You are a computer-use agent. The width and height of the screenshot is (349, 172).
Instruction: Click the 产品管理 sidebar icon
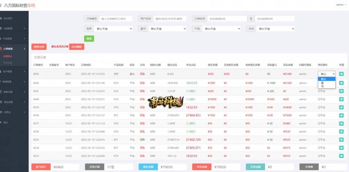pos(2,39)
